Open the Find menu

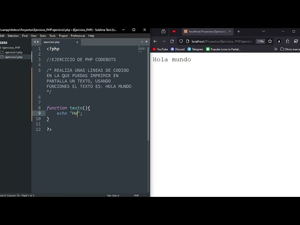25,36
